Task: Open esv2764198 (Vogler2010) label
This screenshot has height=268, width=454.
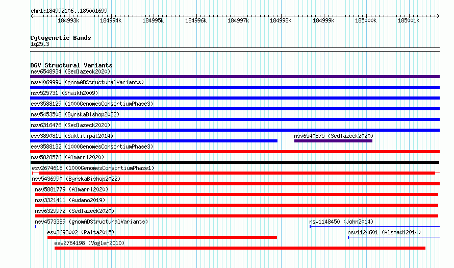Action: point(89,243)
